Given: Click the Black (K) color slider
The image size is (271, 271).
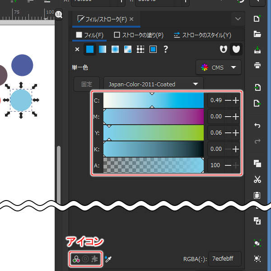Looking at the screenshot, I should (154, 149).
